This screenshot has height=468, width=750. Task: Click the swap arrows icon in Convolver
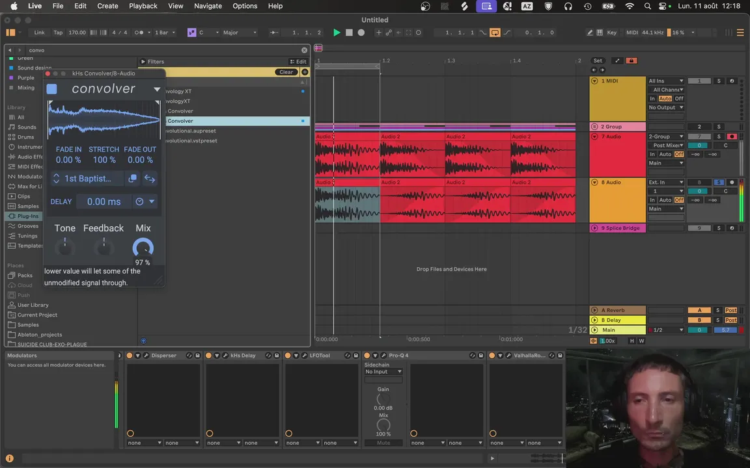[150, 179]
